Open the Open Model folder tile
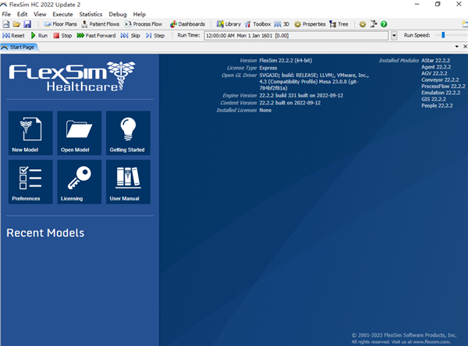 79,132
